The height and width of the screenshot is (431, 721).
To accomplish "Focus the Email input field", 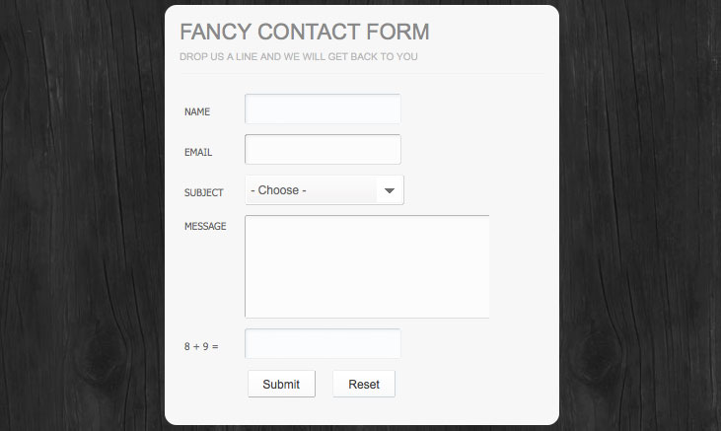I will (323, 150).
